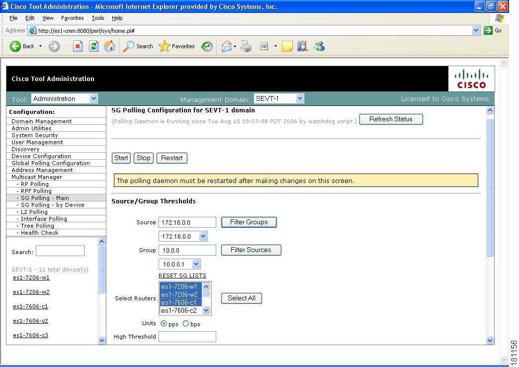The height and width of the screenshot is (367, 519).
Task: Open the History clock icon
Action: [x=207, y=46]
